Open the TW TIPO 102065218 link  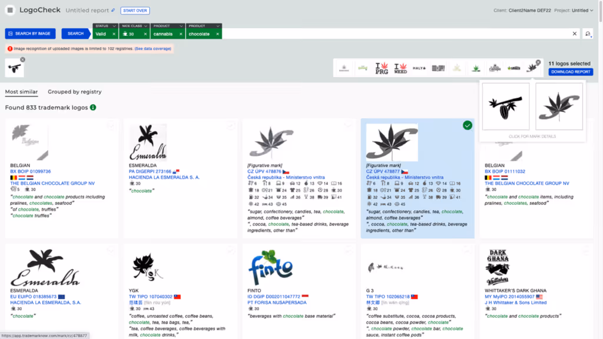387,297
